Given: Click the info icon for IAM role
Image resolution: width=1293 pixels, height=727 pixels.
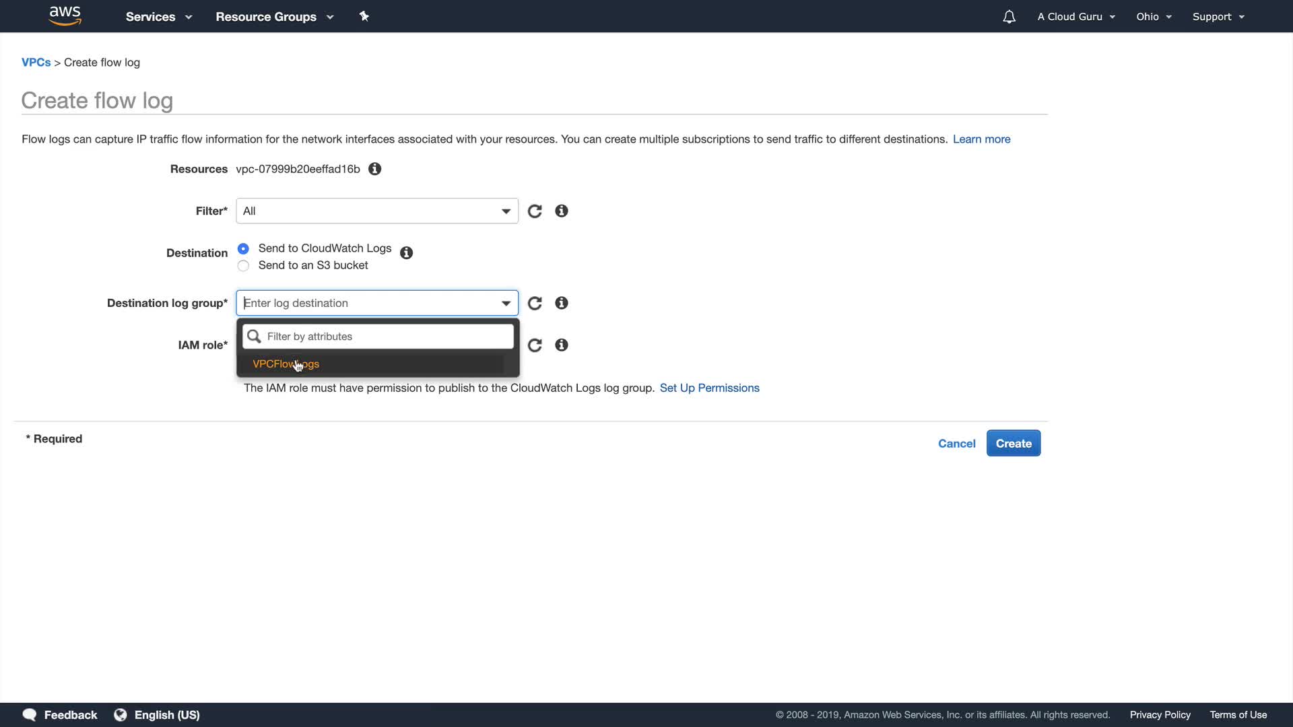Looking at the screenshot, I should (x=562, y=345).
